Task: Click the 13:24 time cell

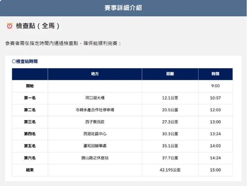Action: (x=215, y=134)
